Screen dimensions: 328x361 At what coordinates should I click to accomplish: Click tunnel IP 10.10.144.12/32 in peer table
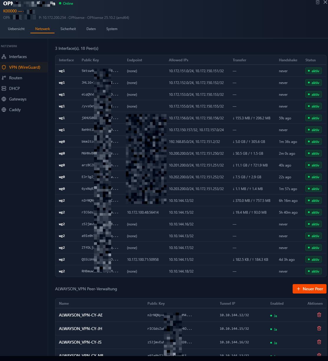234,315
